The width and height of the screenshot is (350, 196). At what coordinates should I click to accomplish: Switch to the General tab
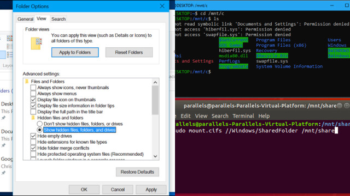click(25, 19)
